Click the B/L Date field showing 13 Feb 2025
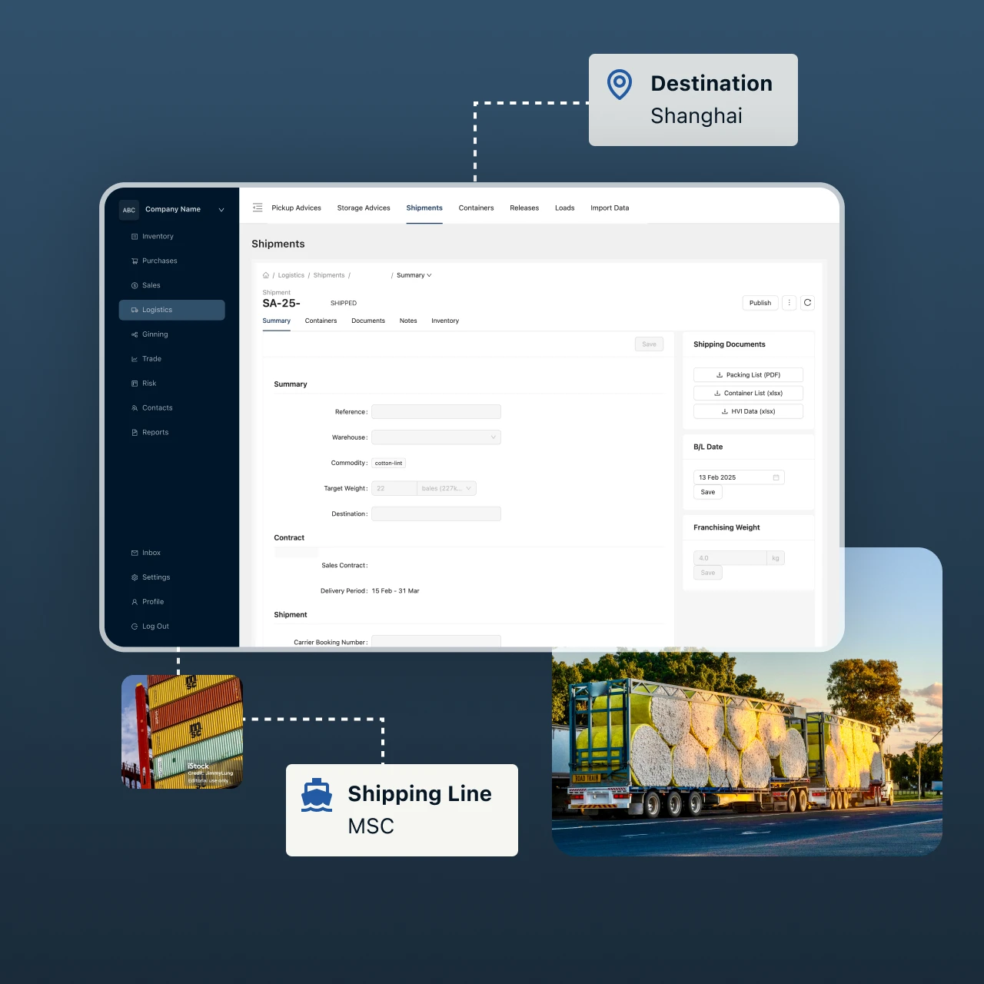The height and width of the screenshot is (984, 984). 739,477
